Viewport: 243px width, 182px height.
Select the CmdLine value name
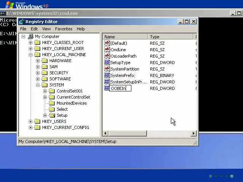tap(118, 50)
